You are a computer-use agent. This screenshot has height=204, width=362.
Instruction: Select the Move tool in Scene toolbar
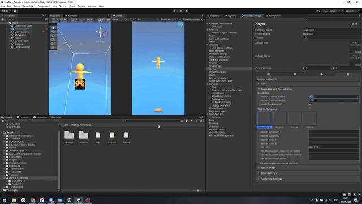pyautogui.click(x=53, y=32)
